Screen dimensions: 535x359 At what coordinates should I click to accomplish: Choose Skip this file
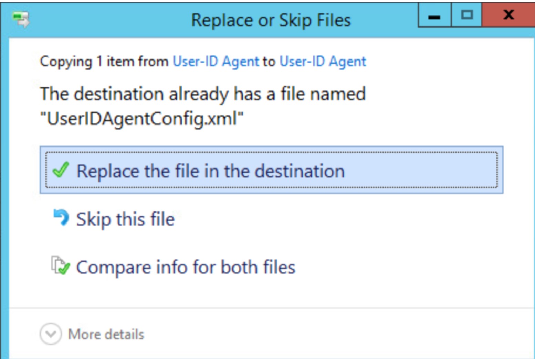(126, 218)
